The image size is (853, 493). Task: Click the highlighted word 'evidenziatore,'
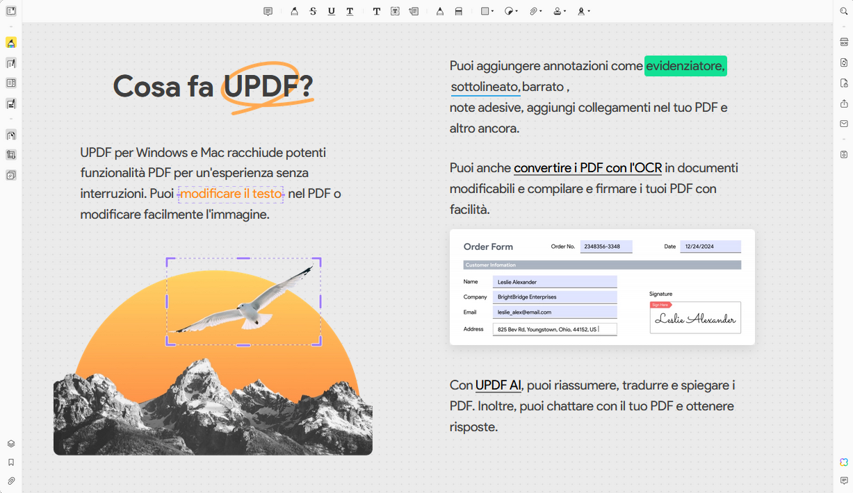pos(685,66)
